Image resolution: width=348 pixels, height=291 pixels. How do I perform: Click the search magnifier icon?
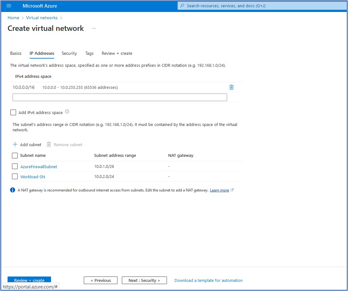pos(182,6)
